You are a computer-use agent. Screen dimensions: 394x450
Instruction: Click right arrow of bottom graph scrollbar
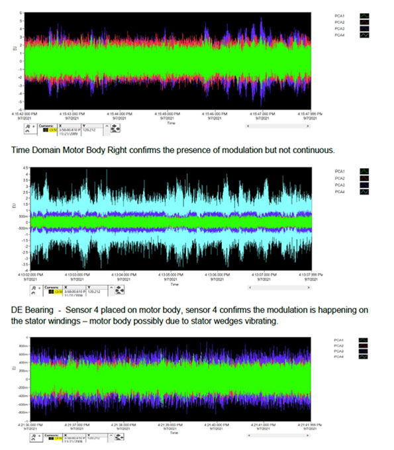point(307,435)
